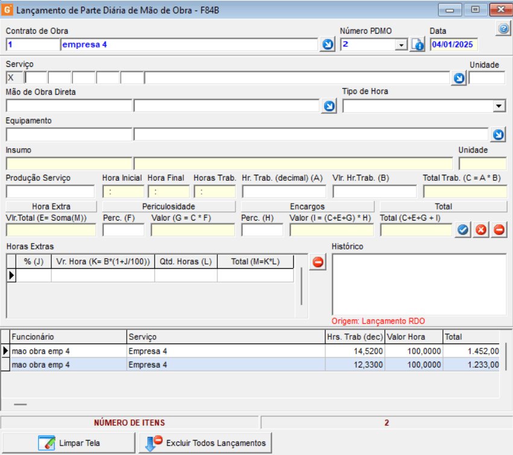Open the Contrato de Obra lookup arrow icon
The image size is (513, 455).
coord(328,44)
